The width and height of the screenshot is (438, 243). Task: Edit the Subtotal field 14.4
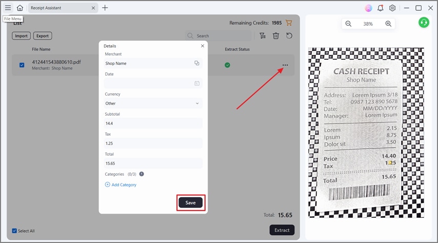click(x=153, y=123)
